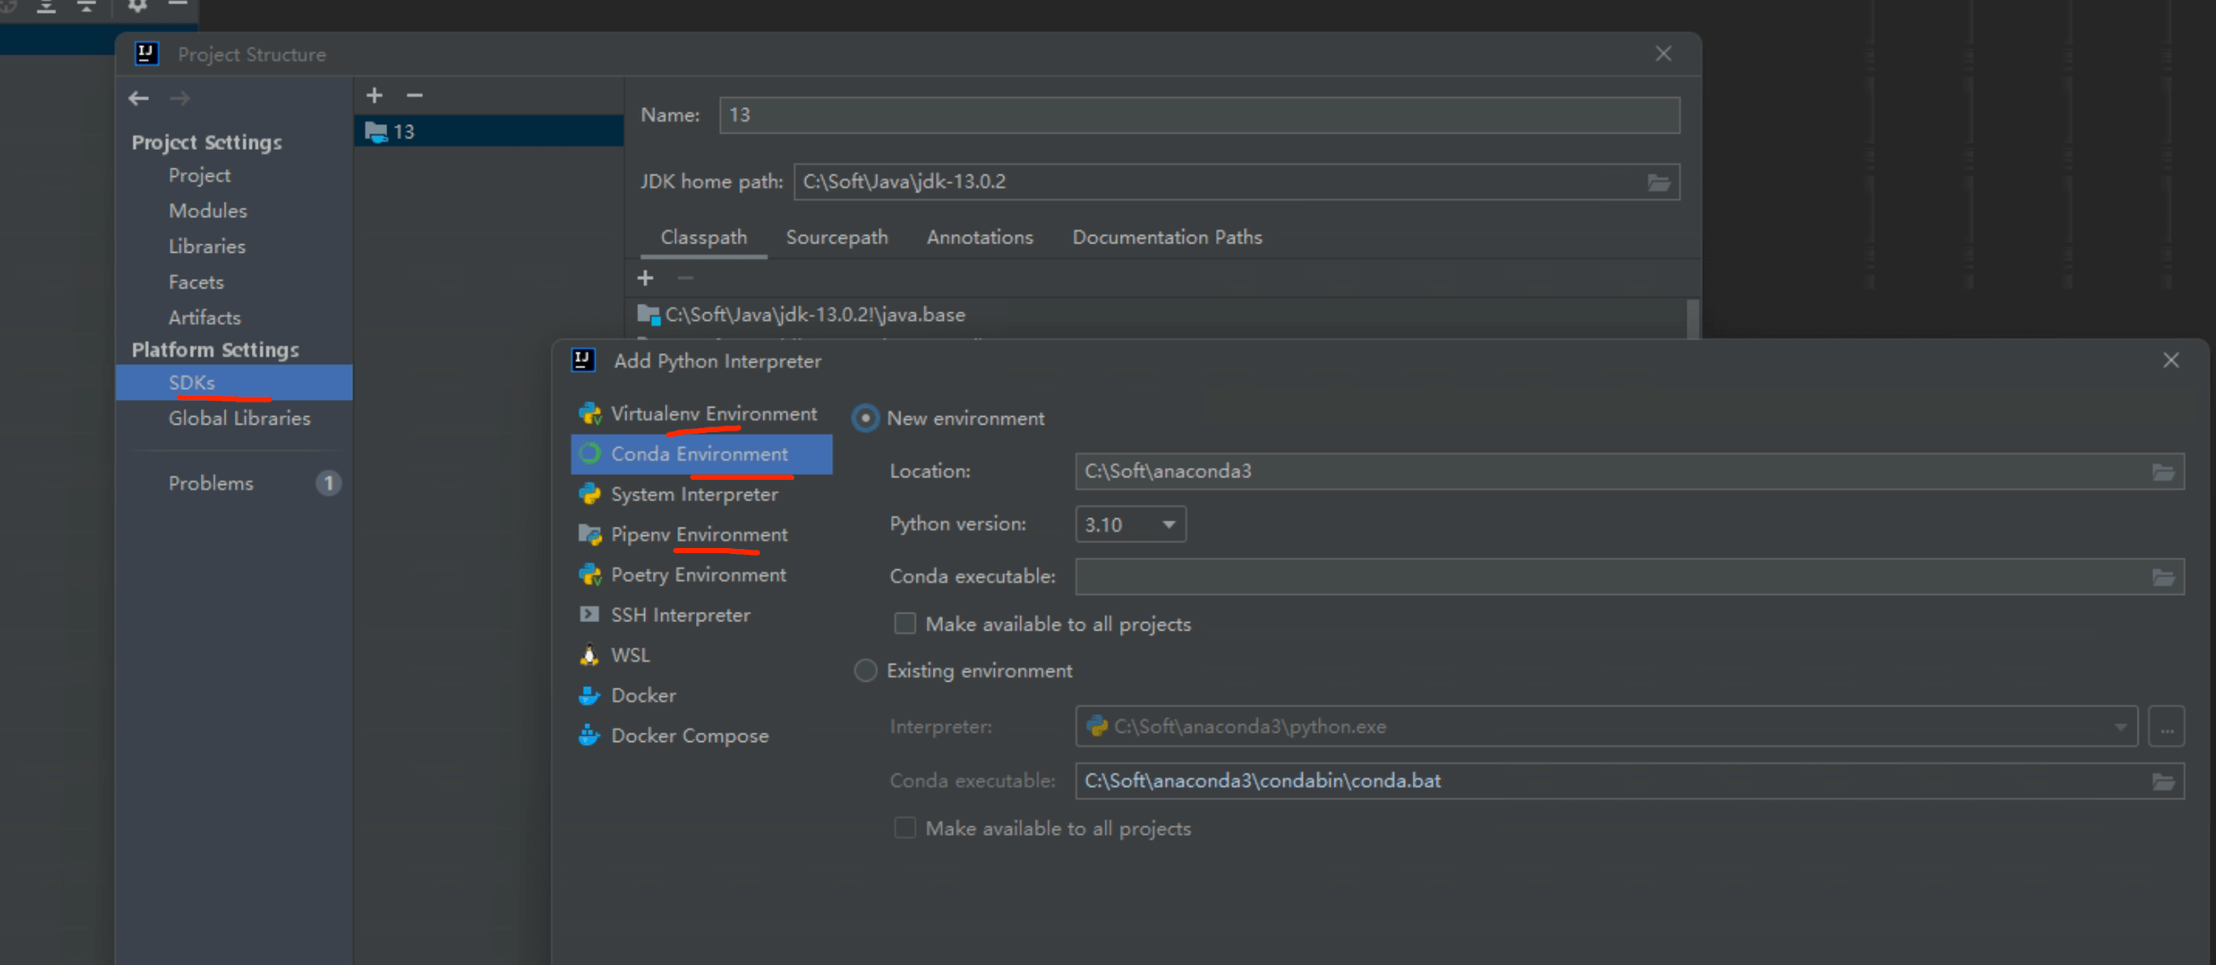2216x965 pixels.
Task: Click the add SDK plus icon
Action: (x=374, y=95)
